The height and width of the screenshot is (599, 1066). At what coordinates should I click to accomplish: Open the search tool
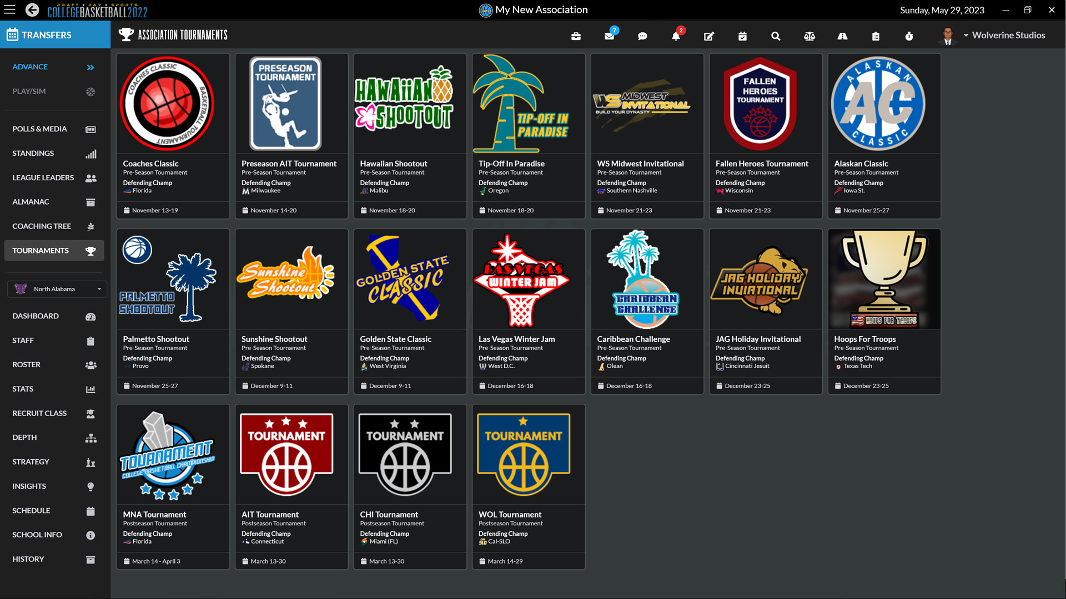click(776, 35)
